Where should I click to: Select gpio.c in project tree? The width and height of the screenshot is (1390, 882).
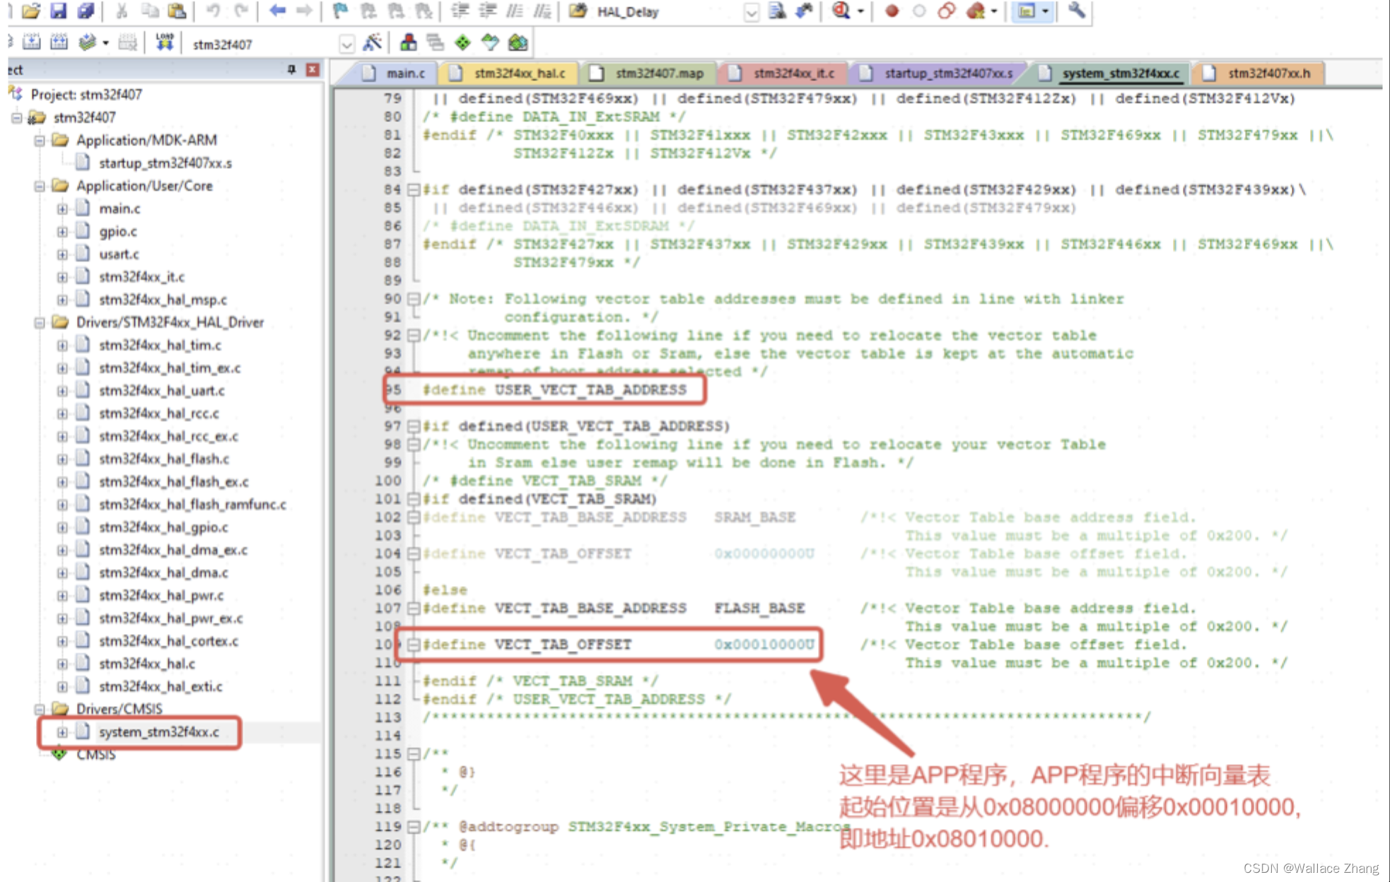[x=118, y=231]
